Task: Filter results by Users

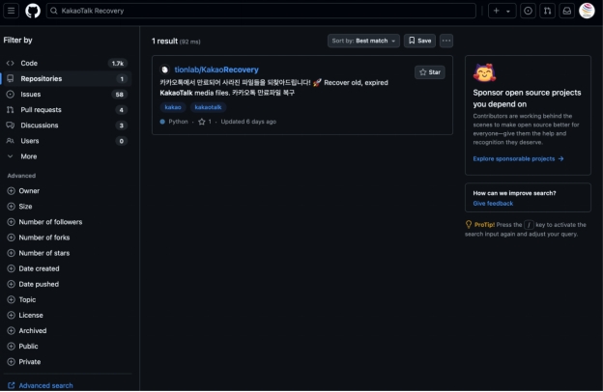Action: (66, 141)
